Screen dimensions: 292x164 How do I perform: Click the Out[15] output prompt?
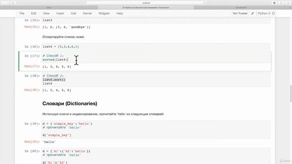[32, 27]
